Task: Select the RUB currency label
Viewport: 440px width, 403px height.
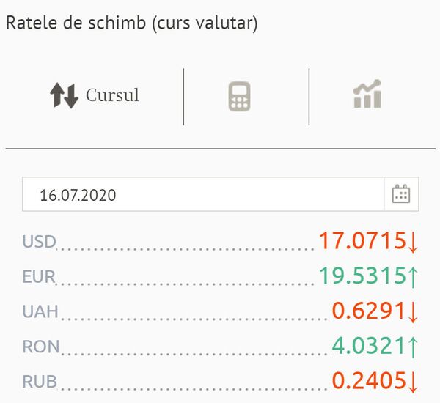Action: (x=40, y=382)
